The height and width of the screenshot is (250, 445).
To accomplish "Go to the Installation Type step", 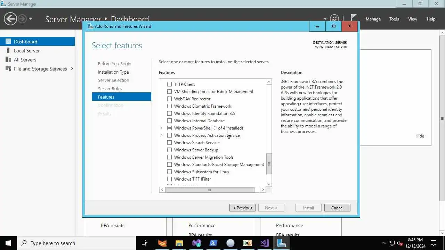I will [x=113, y=72].
